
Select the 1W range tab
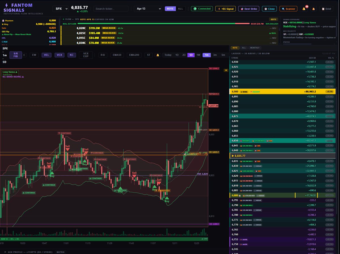(198, 55)
